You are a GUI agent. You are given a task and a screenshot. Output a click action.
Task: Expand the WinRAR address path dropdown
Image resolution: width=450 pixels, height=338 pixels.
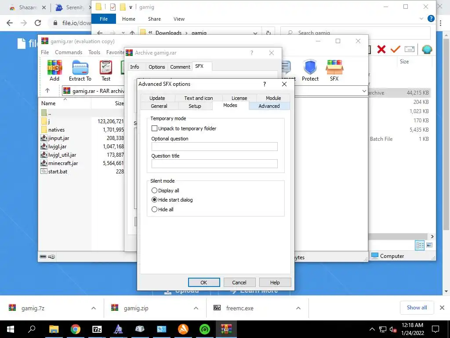[364, 91]
